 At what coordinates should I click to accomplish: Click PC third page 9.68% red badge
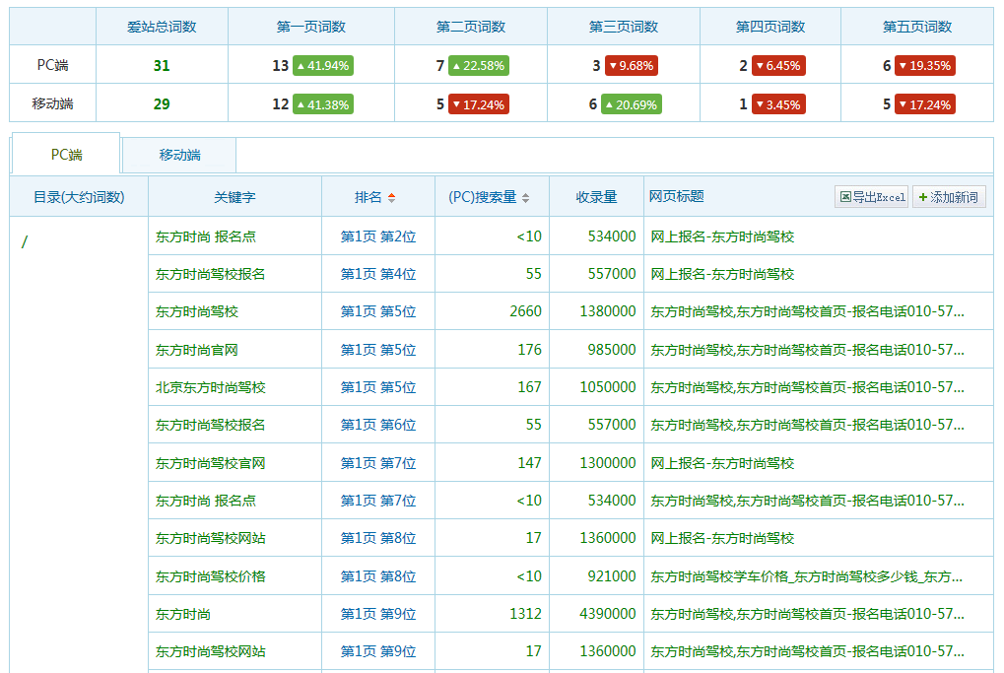(x=632, y=66)
